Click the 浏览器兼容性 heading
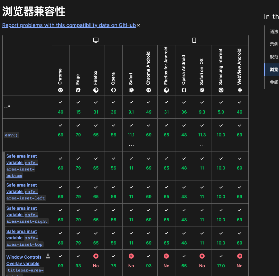This screenshot has width=279, height=276. (34, 11)
